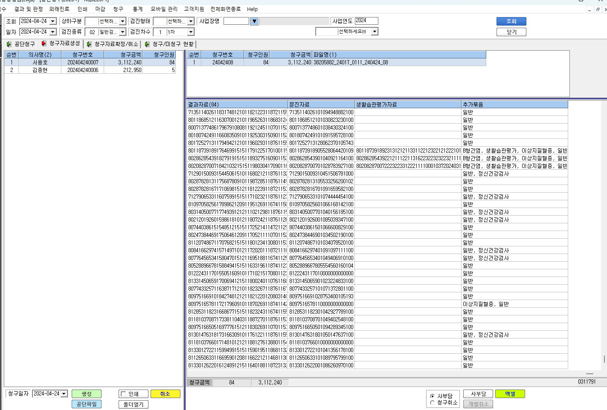607x410 pixels.
Task: Expand the 검진종류 dropdown
Action: point(122,32)
